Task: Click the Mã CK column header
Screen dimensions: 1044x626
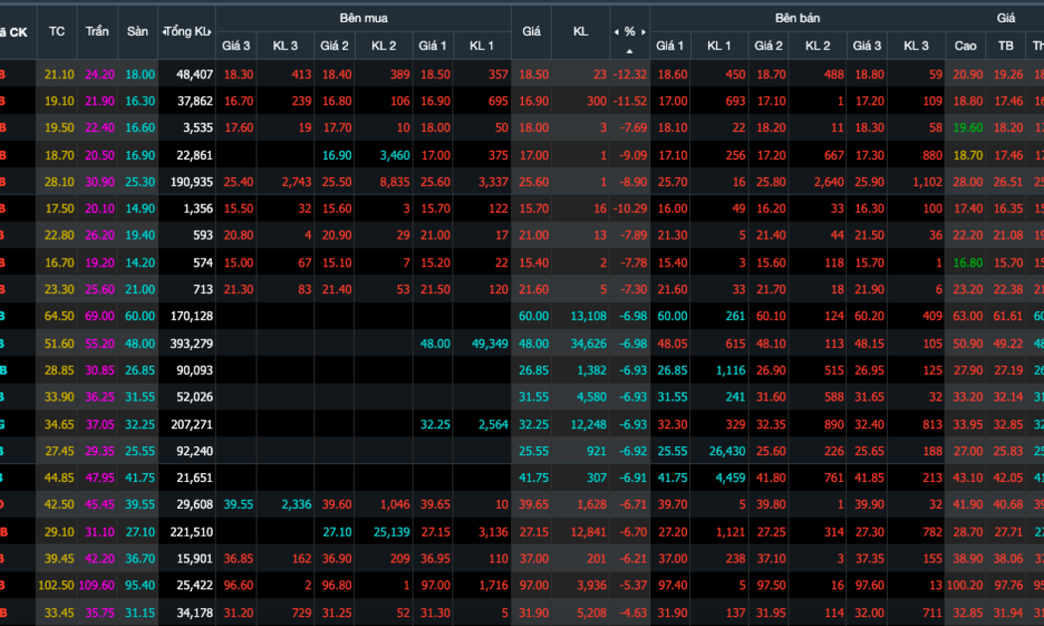Action: 15,32
